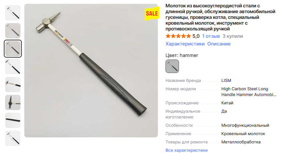Click the currently selected third thumbnail
The image size is (283, 153).
(x=13, y=49)
